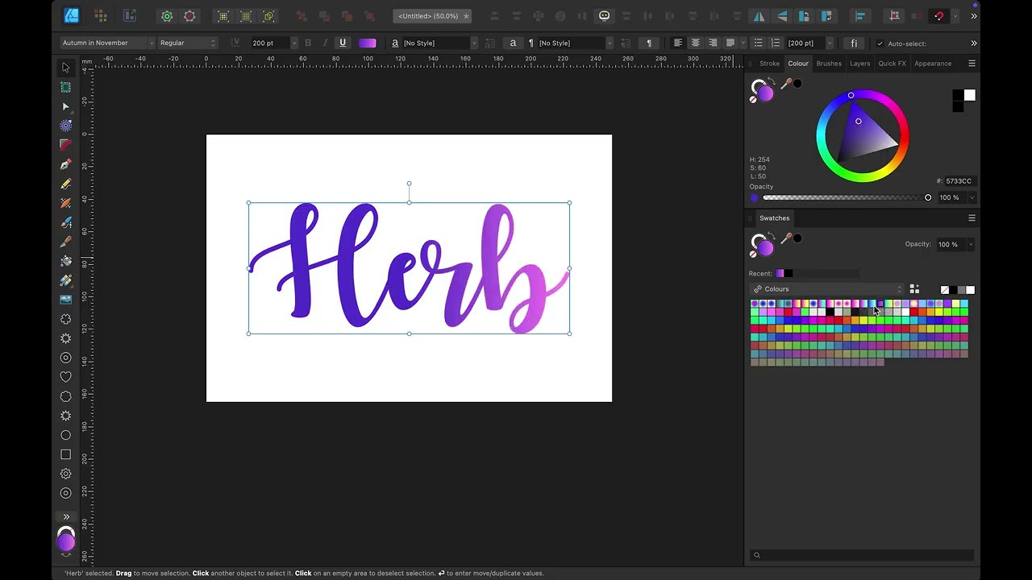
Task: Select the Place Image tool
Action: click(66, 300)
